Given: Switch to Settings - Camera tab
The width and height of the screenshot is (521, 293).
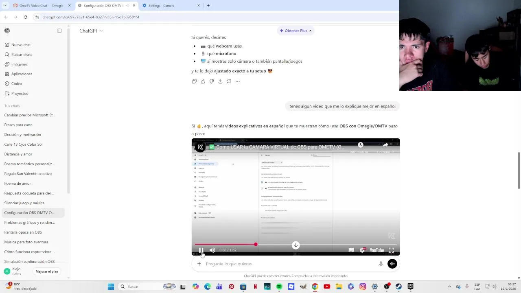Looking at the screenshot, I should point(171,6).
